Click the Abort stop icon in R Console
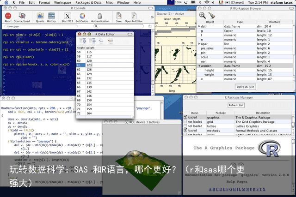 pyautogui.click(x=8, y=16)
